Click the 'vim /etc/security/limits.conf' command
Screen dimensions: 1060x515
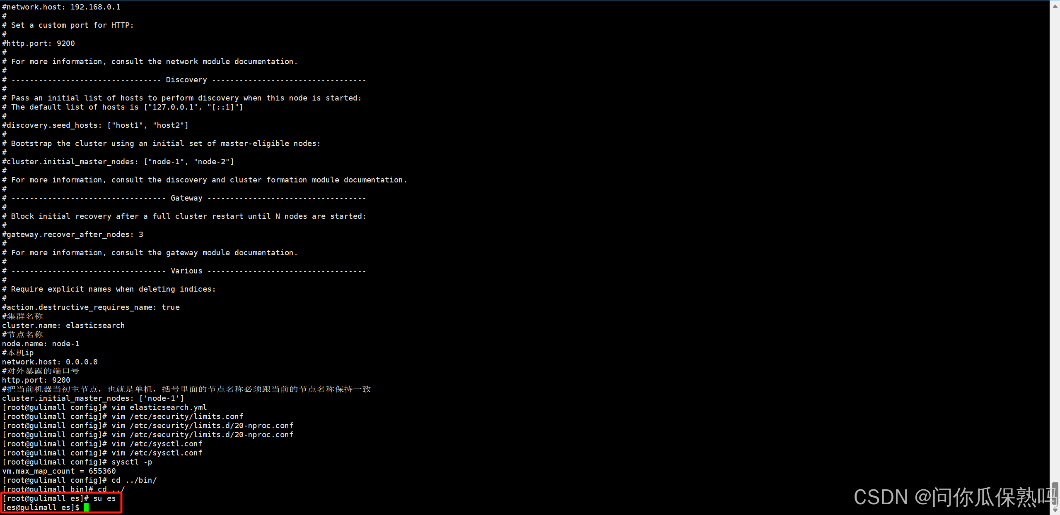177,417
